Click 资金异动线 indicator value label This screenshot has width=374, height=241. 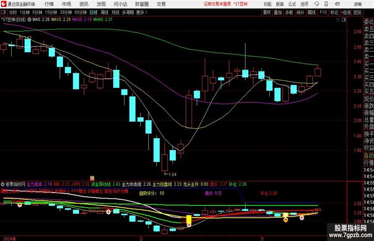tap(106, 184)
